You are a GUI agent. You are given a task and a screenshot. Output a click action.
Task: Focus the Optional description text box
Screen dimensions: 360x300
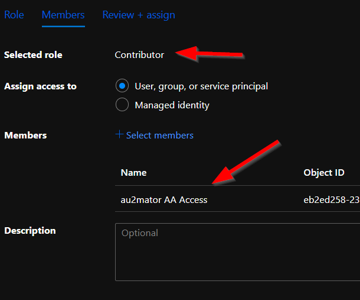coord(237,252)
